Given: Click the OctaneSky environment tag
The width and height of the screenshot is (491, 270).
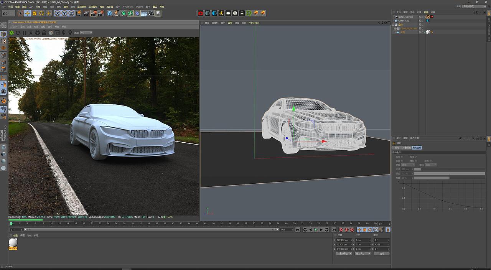Looking at the screenshot, I should (x=428, y=21).
